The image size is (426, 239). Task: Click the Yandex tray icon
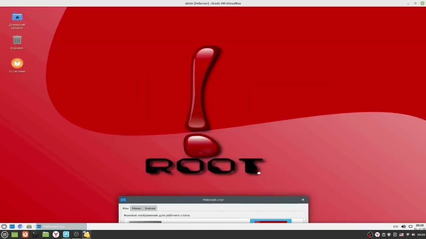tap(377, 235)
